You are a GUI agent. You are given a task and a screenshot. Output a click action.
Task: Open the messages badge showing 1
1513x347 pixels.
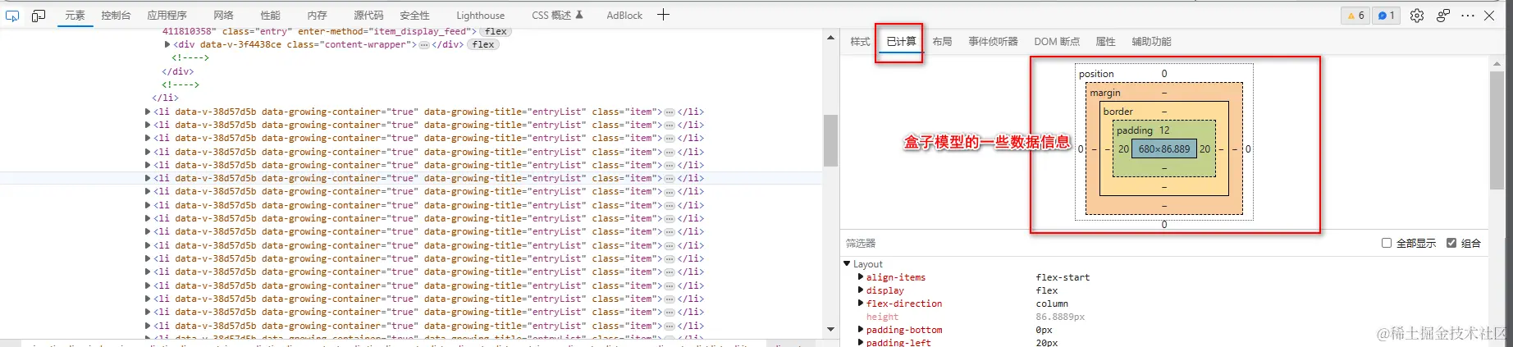pos(1386,15)
